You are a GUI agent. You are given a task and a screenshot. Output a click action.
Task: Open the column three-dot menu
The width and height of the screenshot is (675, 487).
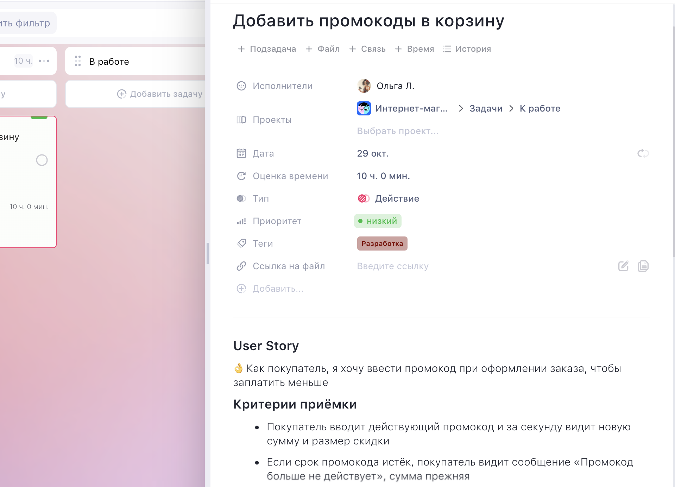(44, 61)
